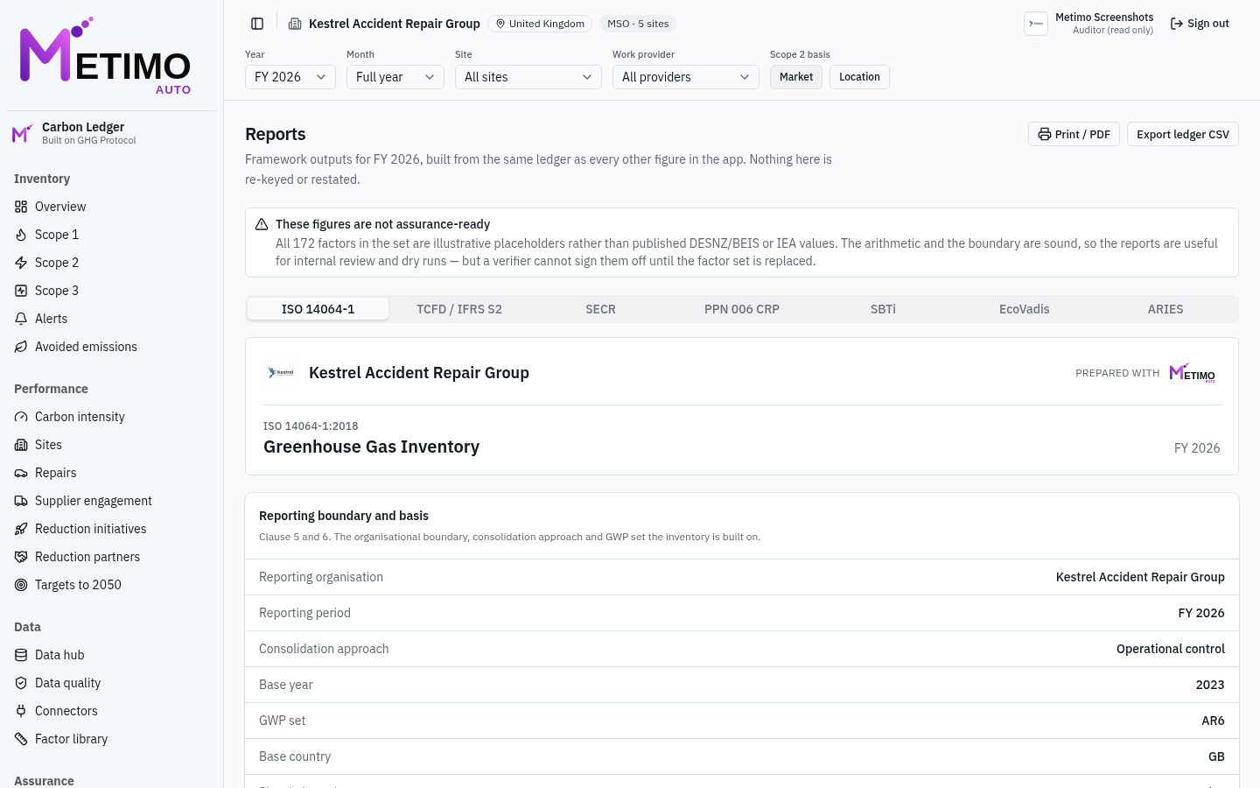1260x788 pixels.
Task: Open Scope 2 lightning icon
Action: click(x=21, y=263)
